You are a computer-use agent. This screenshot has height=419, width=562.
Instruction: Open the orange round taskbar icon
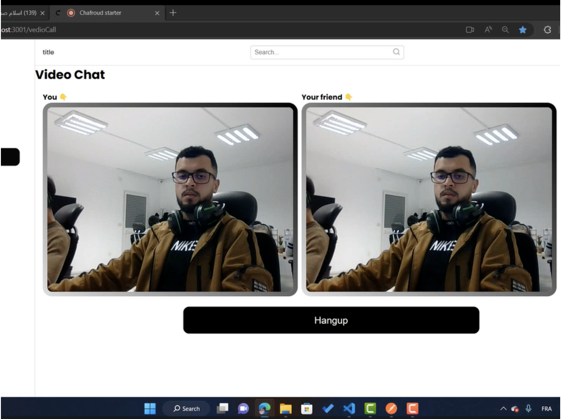click(391, 409)
